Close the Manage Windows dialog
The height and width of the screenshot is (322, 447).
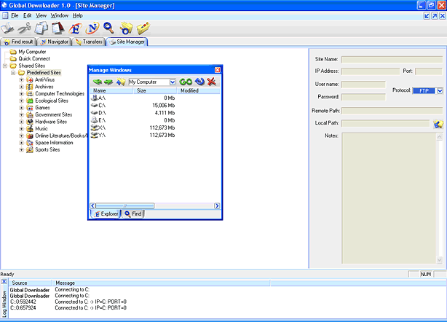218,70
